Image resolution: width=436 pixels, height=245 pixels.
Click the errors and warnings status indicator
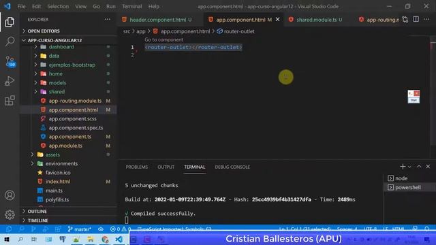(120, 229)
